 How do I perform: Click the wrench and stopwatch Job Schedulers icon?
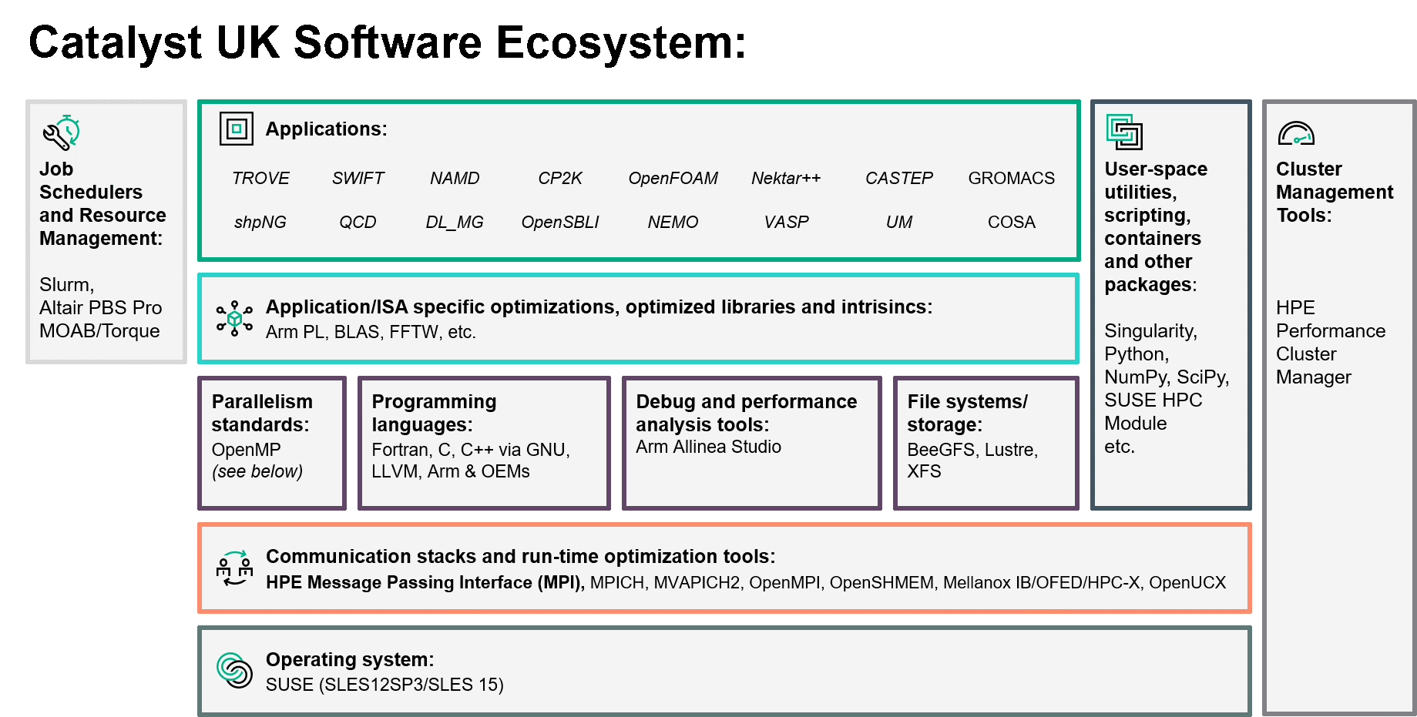62,132
